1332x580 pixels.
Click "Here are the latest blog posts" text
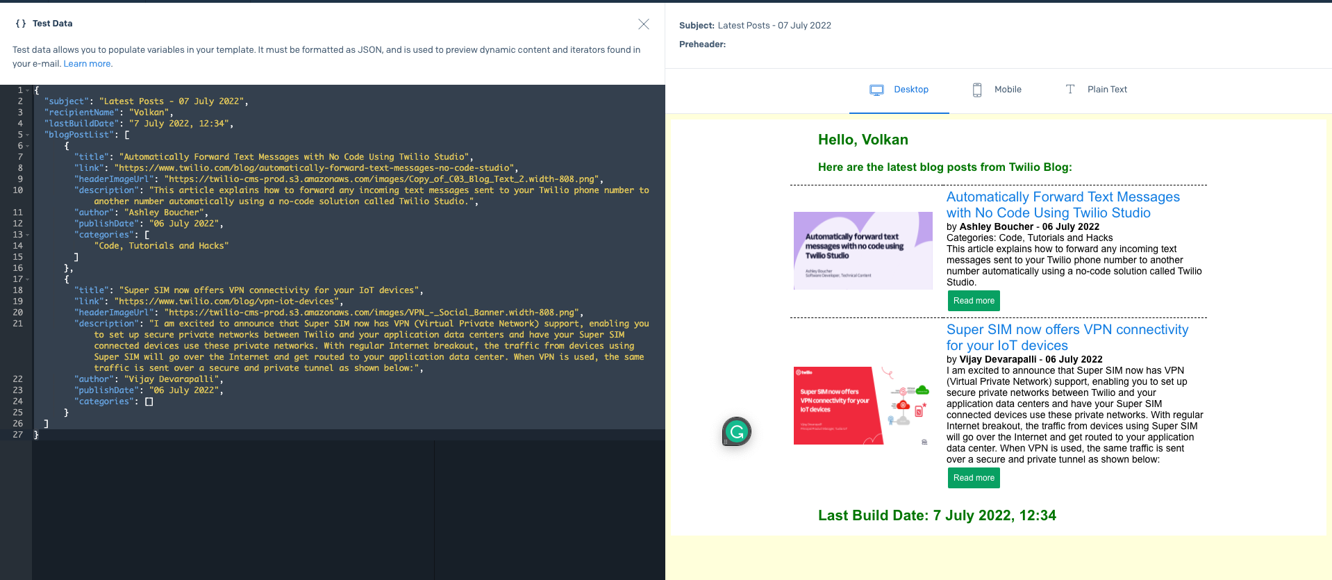[x=944, y=167]
